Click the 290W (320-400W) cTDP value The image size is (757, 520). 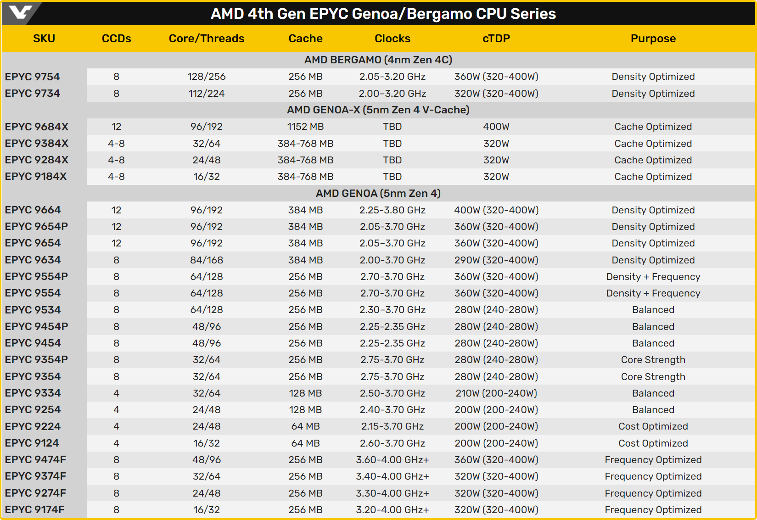[x=496, y=260]
